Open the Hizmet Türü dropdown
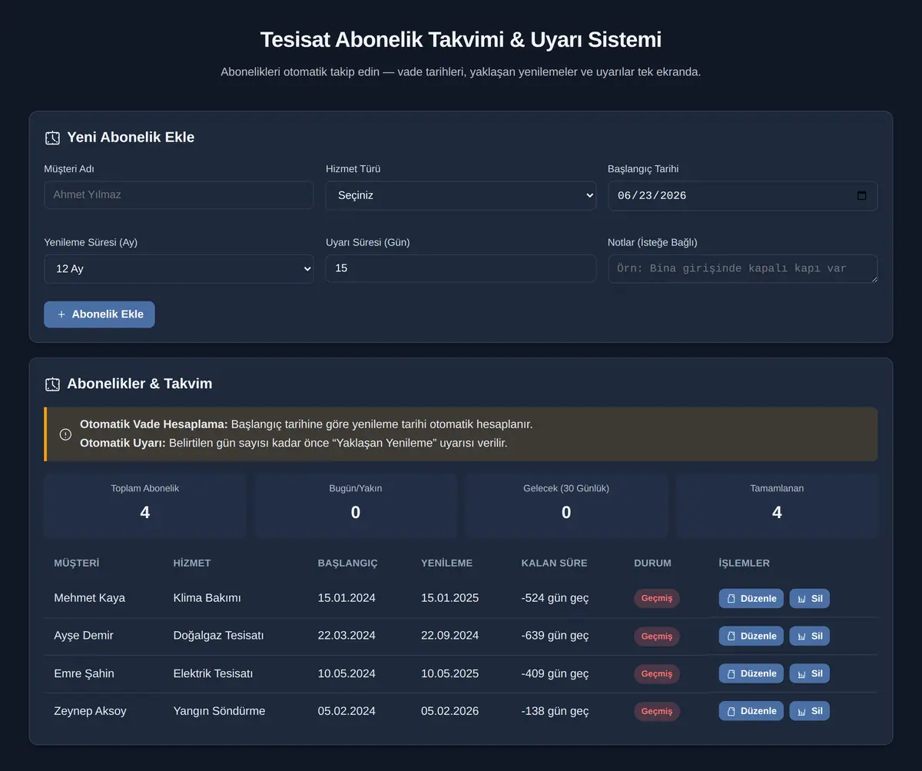 461,195
